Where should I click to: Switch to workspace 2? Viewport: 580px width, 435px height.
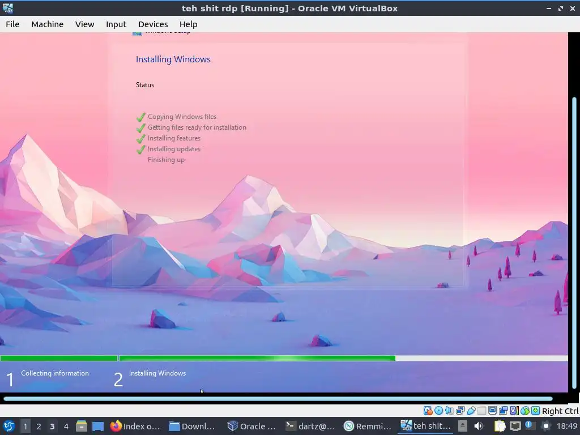[39, 427]
